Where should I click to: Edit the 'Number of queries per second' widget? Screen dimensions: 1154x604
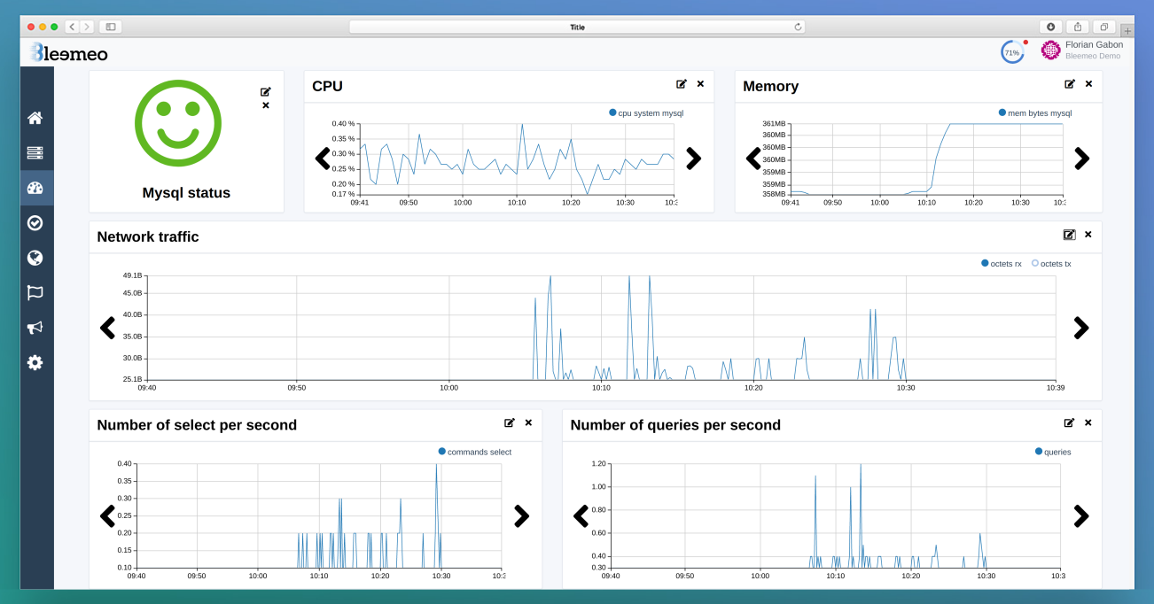[x=1070, y=422]
